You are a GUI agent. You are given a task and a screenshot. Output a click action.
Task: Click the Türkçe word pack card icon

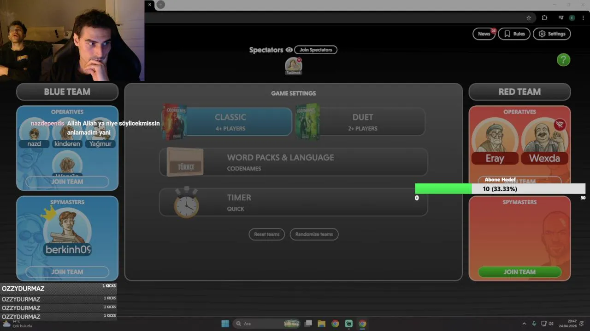click(185, 162)
